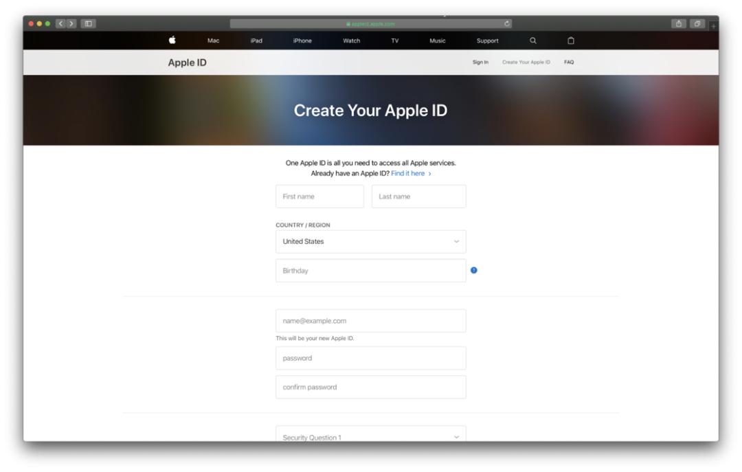Image resolution: width=742 pixels, height=472 pixels.
Task: Focus the Last name field
Action: click(x=419, y=196)
